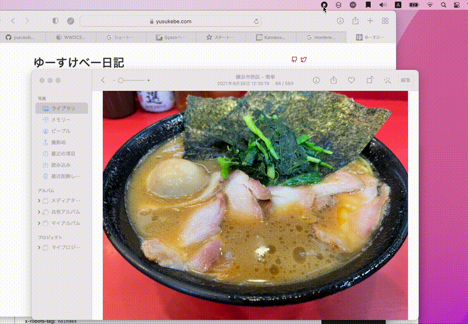Image resolution: width=468 pixels, height=324 pixels.
Task: Share the ramen photo from the Photos toolbar
Action: [x=333, y=80]
